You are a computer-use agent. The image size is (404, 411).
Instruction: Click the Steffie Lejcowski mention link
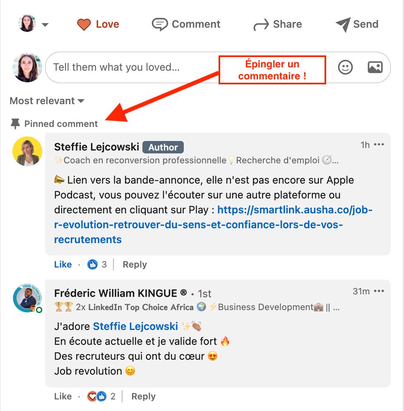[x=135, y=326]
